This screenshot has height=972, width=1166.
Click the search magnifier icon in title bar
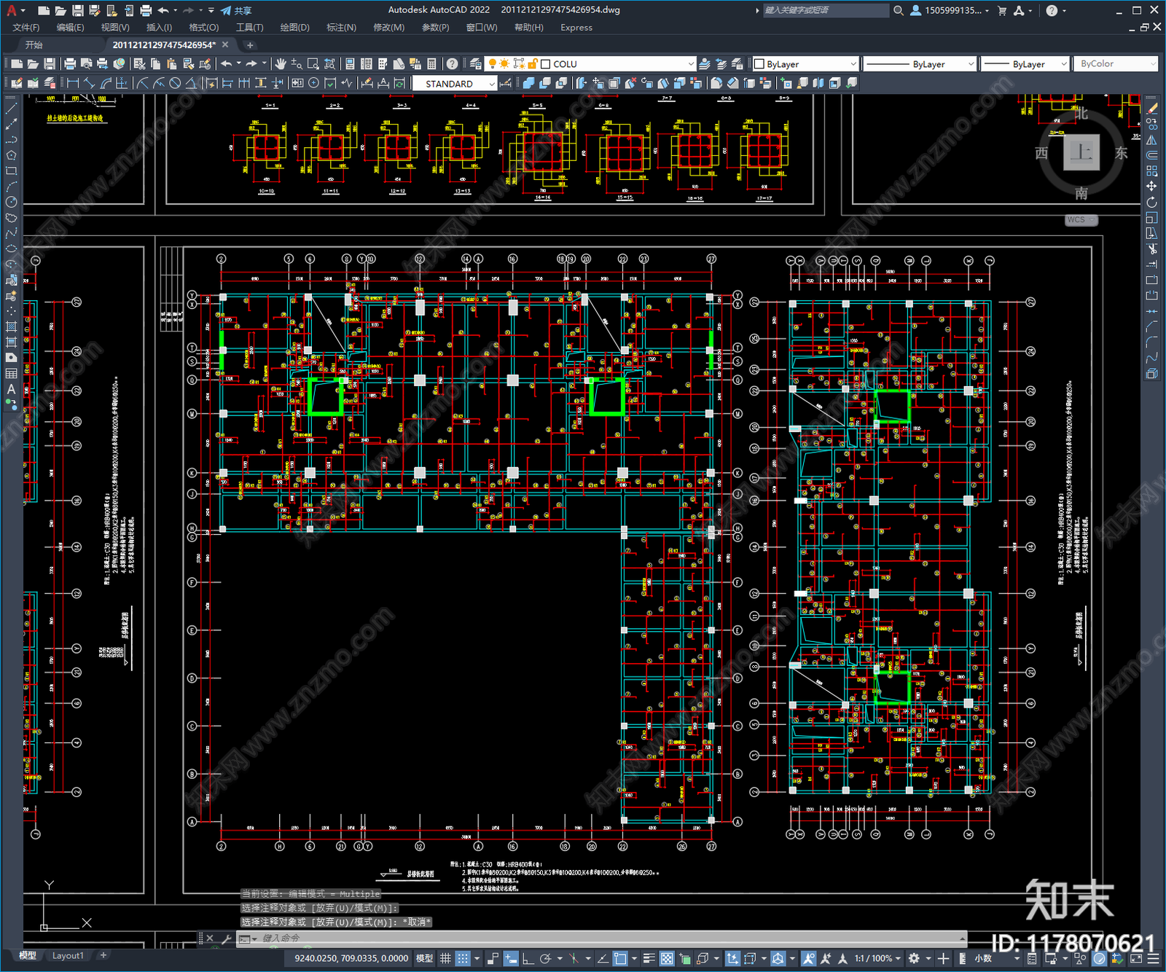pos(899,10)
